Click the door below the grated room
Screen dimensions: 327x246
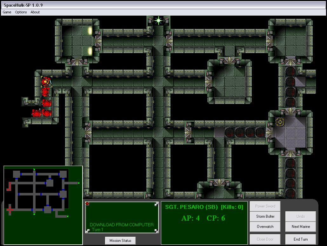290,154
